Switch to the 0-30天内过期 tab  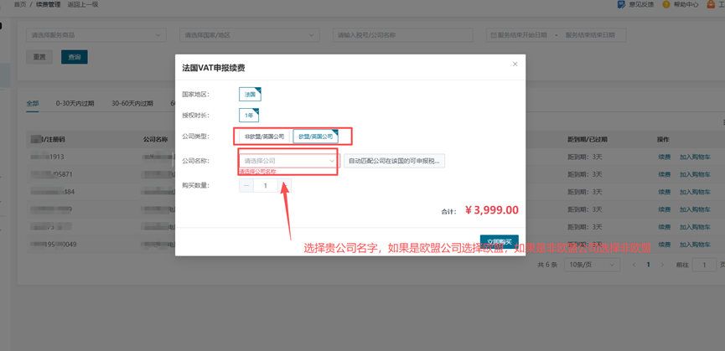[75, 104]
